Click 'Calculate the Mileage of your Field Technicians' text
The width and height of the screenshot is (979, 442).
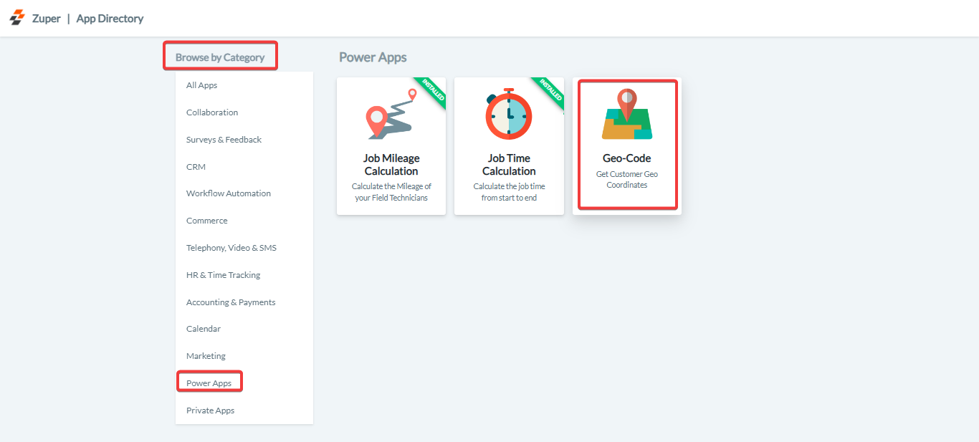391,192
